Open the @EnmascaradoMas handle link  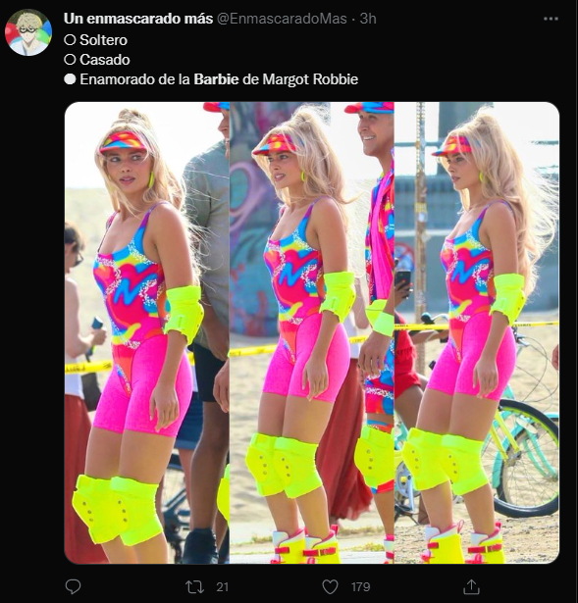coord(282,19)
